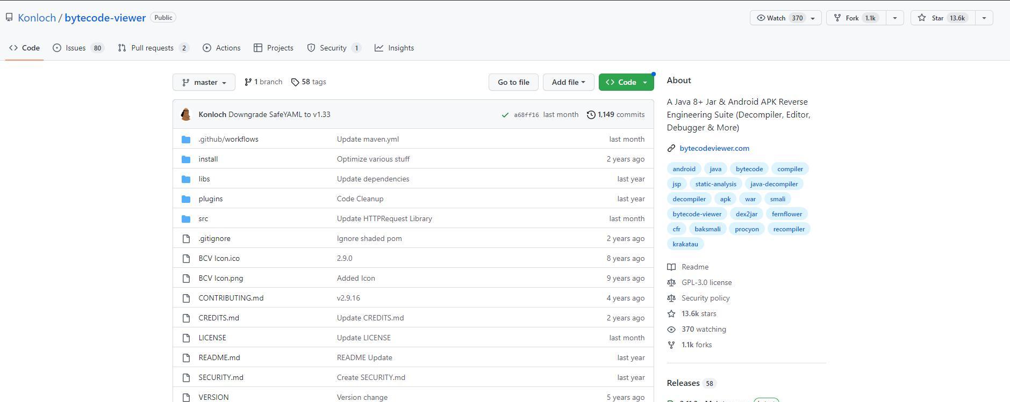Click the README.md file icon

[x=186, y=358]
